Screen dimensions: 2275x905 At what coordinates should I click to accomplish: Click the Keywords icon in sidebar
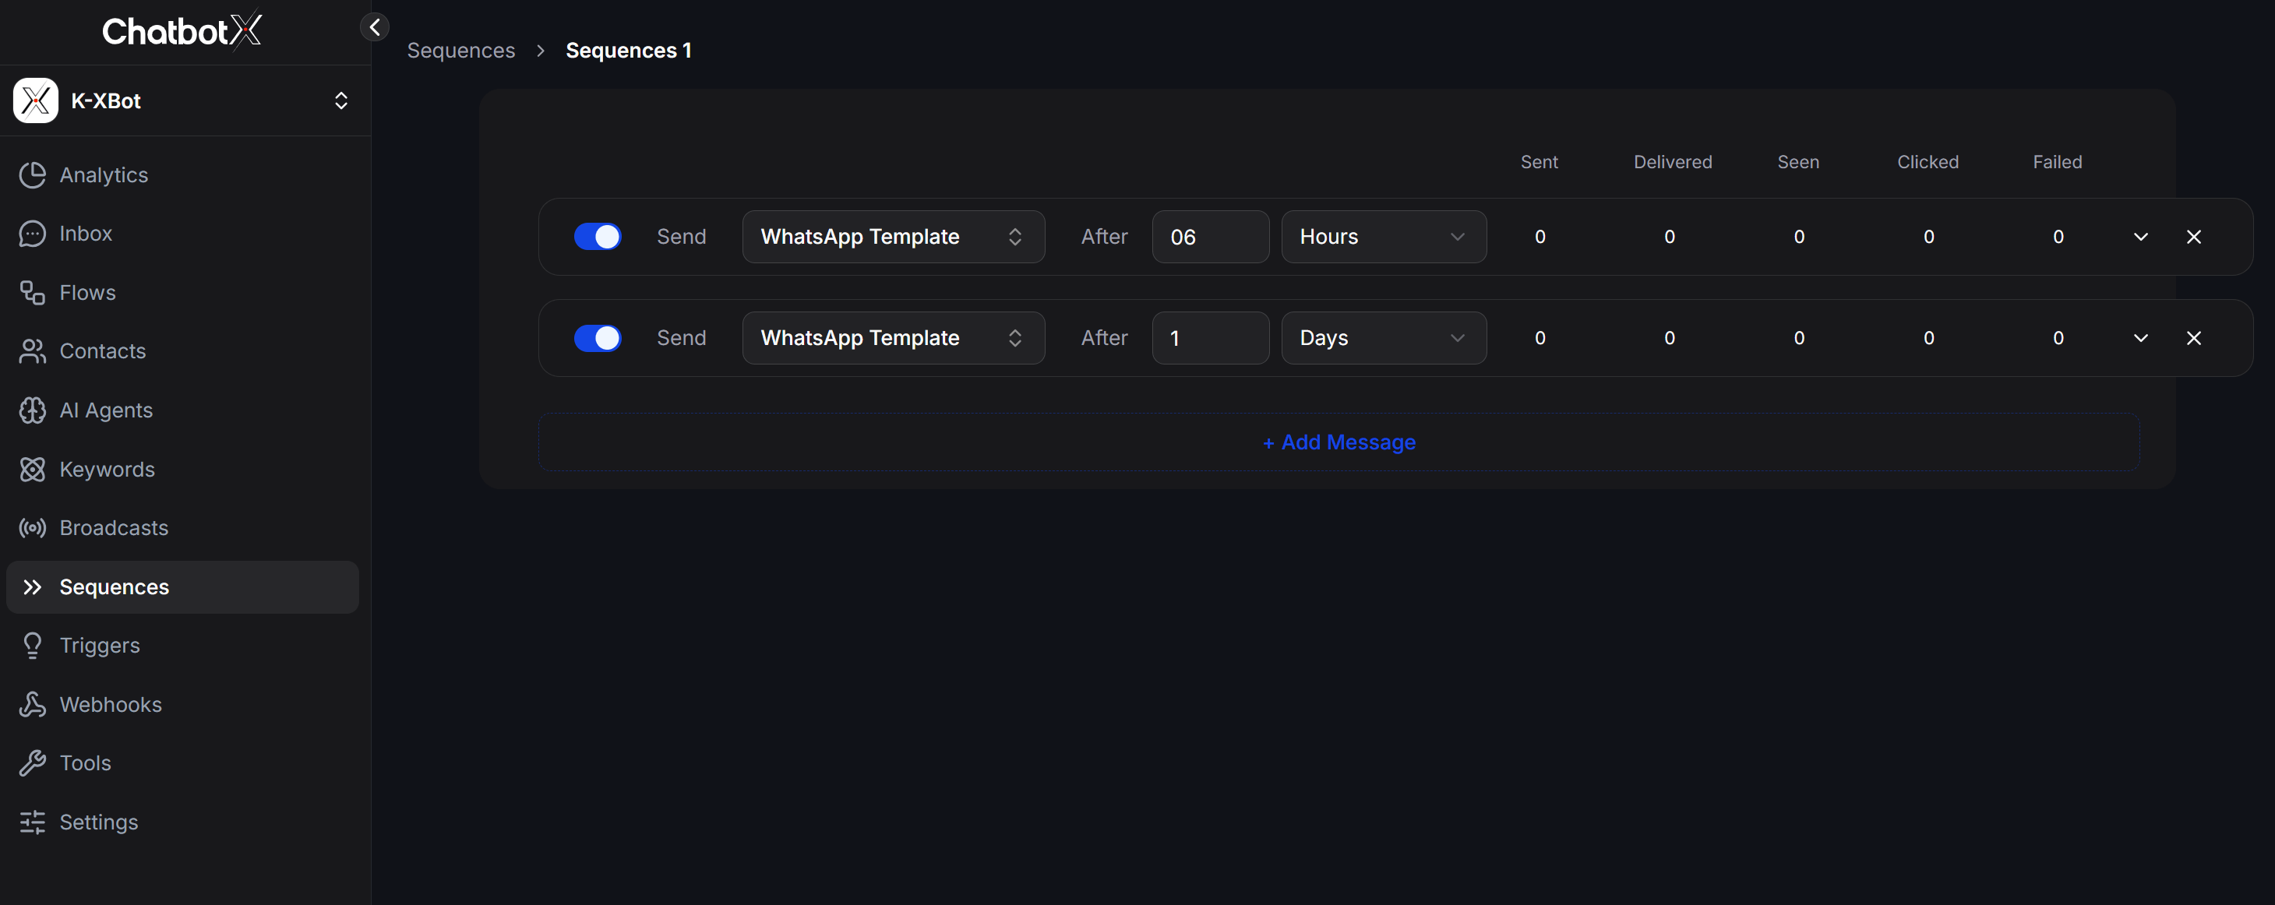pos(33,469)
